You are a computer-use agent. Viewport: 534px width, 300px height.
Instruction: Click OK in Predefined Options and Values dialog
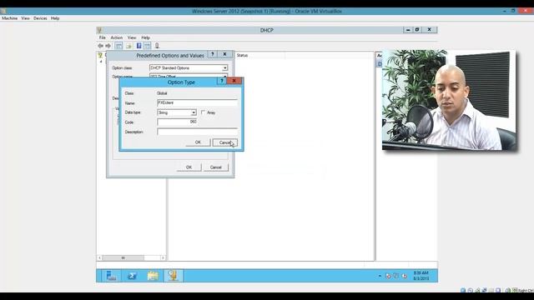point(189,167)
